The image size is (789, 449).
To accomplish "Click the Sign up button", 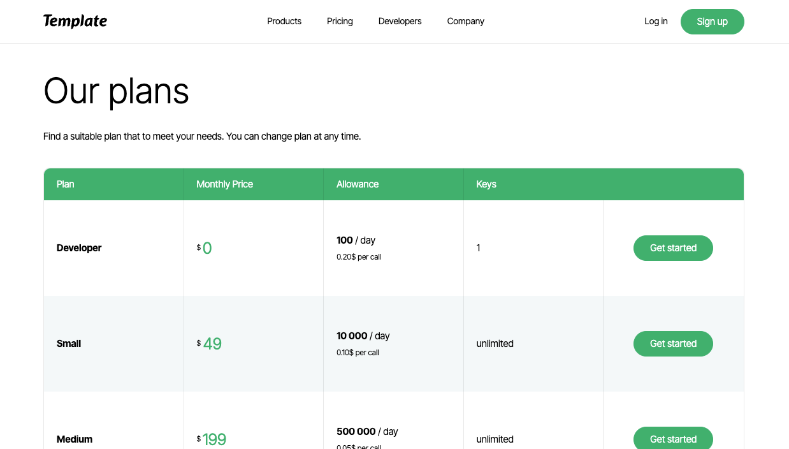I will tap(712, 22).
